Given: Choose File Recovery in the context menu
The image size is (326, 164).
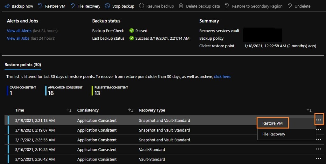Looking at the screenshot, I should 274,134.
